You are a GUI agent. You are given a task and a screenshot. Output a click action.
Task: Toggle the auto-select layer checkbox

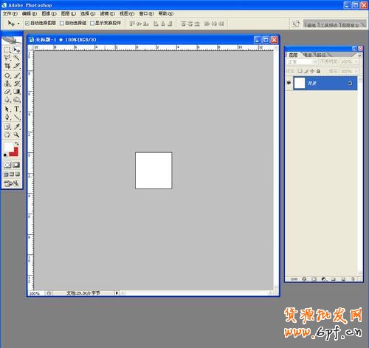27,24
